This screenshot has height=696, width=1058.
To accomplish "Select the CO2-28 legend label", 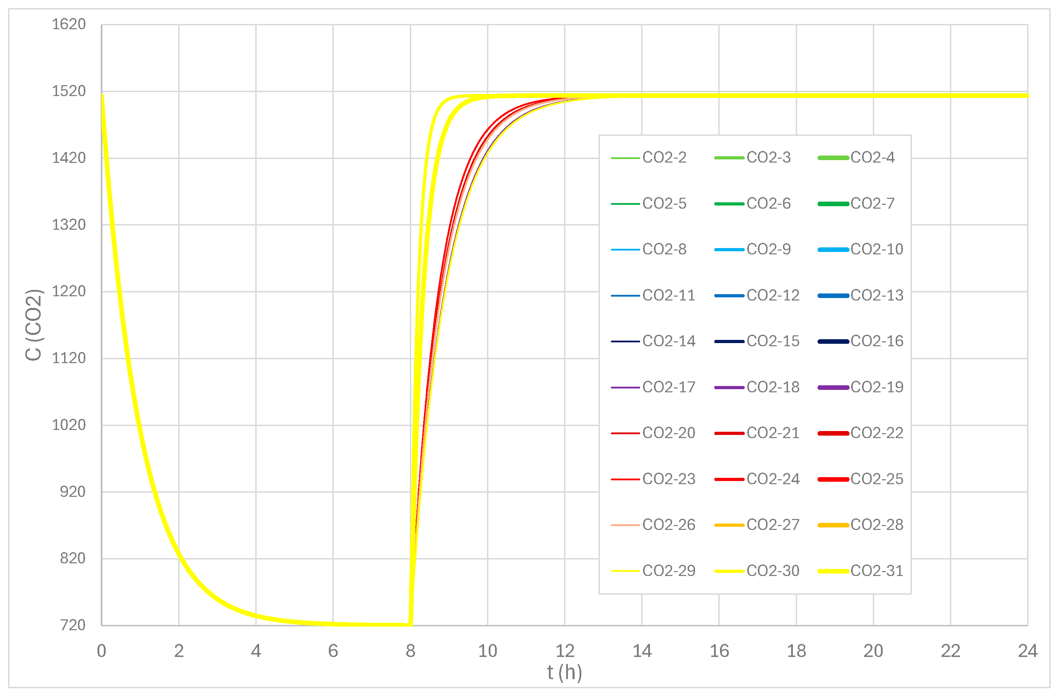I will pyautogui.click(x=877, y=525).
